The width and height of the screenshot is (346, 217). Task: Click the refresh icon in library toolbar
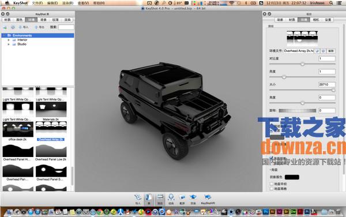tap(13, 27)
